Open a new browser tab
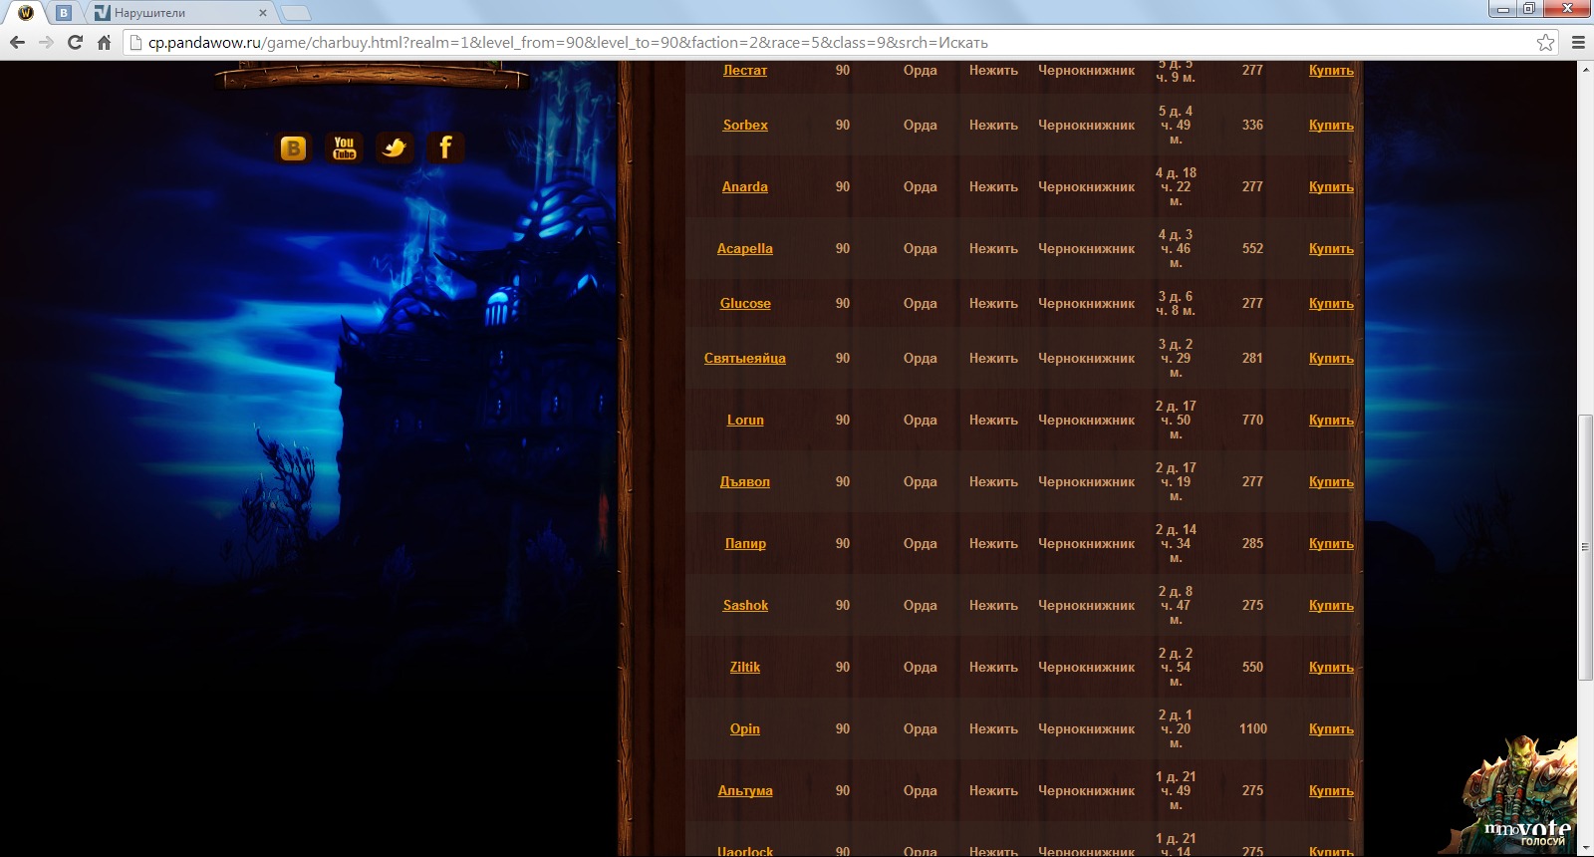The image size is (1594, 857). [296, 13]
